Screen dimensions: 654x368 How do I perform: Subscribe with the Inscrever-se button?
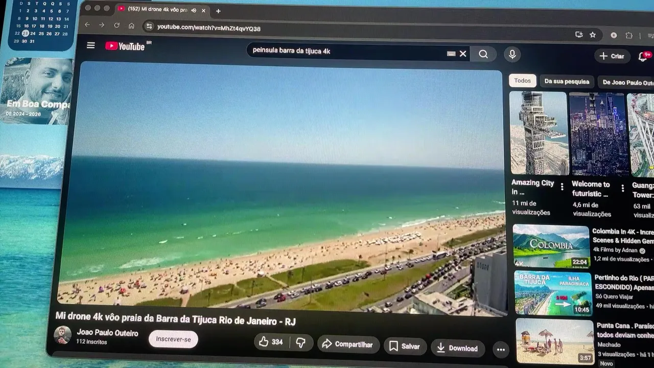[x=173, y=339]
